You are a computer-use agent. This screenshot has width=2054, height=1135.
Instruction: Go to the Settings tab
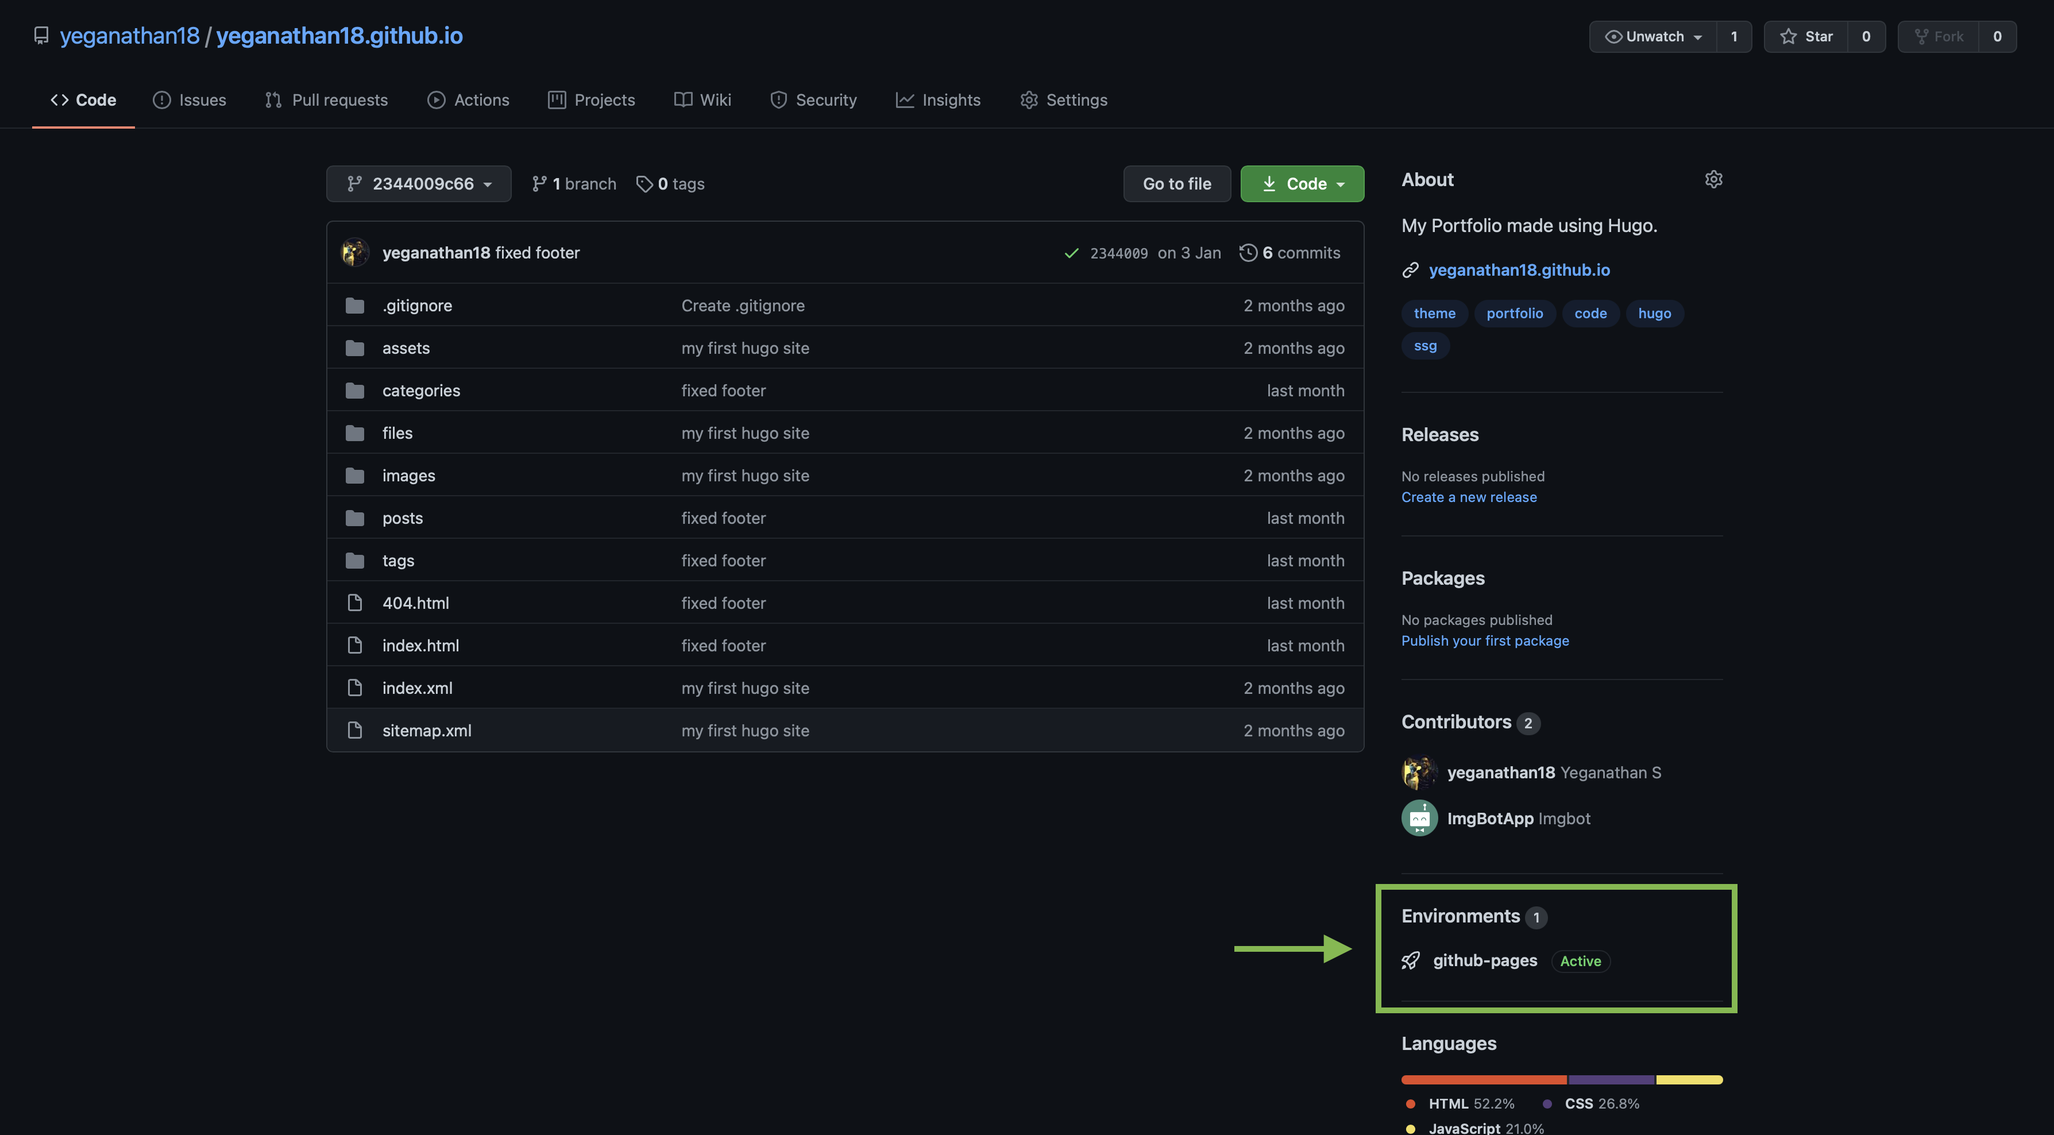(1064, 100)
